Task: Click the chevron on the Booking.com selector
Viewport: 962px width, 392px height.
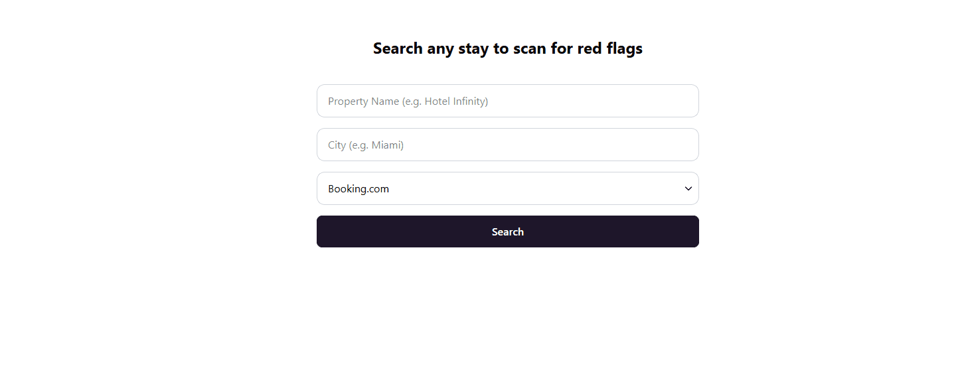Action: click(x=688, y=188)
